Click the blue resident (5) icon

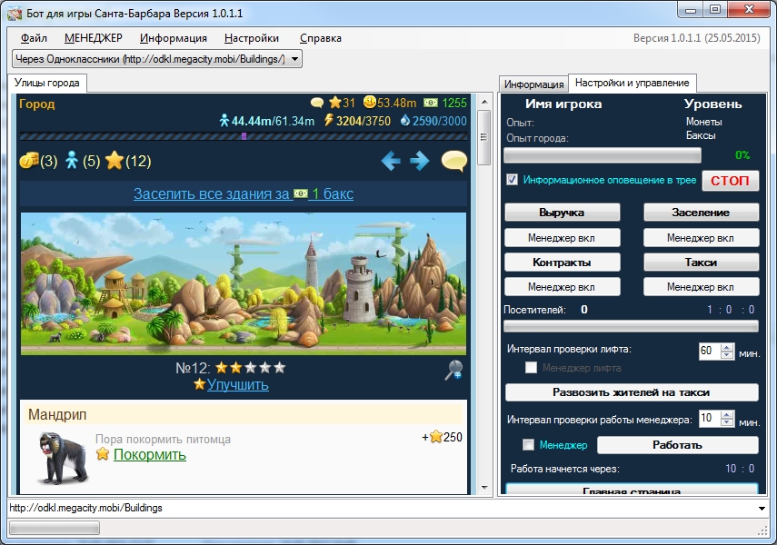click(x=72, y=161)
